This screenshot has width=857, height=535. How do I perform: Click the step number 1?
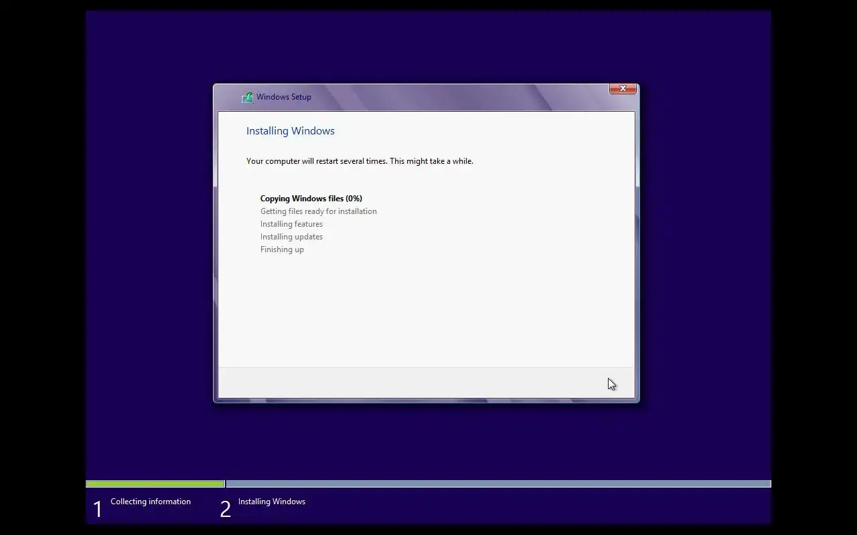98,510
